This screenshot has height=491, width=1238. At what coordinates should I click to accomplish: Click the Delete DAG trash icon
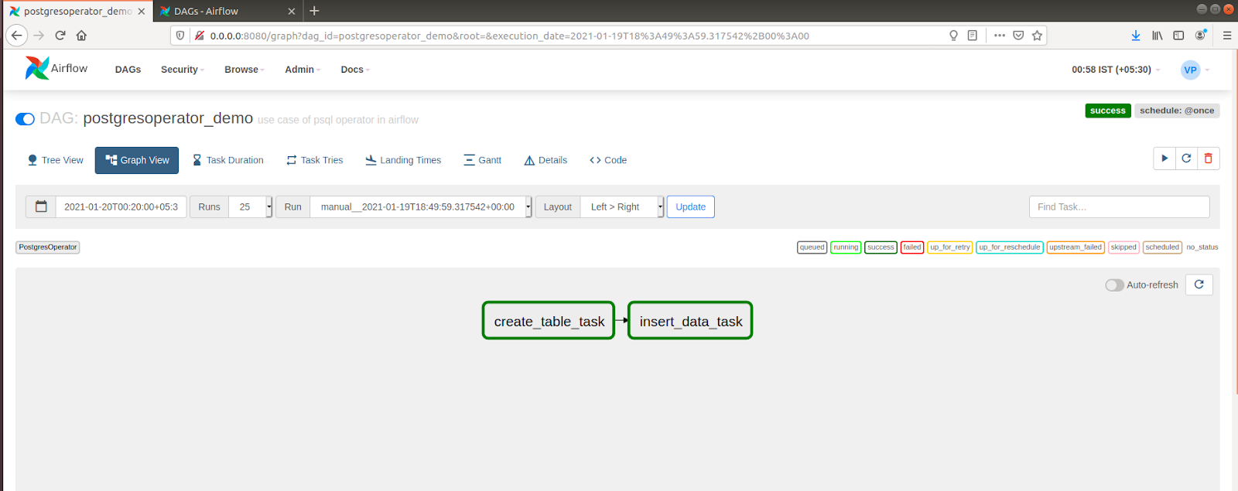(x=1208, y=159)
